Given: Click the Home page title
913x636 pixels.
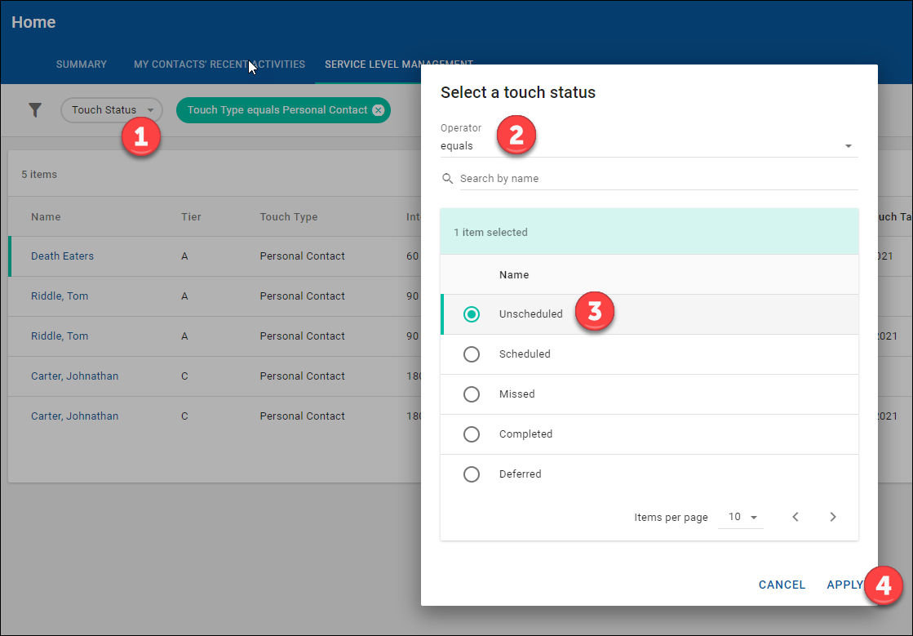Looking at the screenshot, I should pos(33,22).
